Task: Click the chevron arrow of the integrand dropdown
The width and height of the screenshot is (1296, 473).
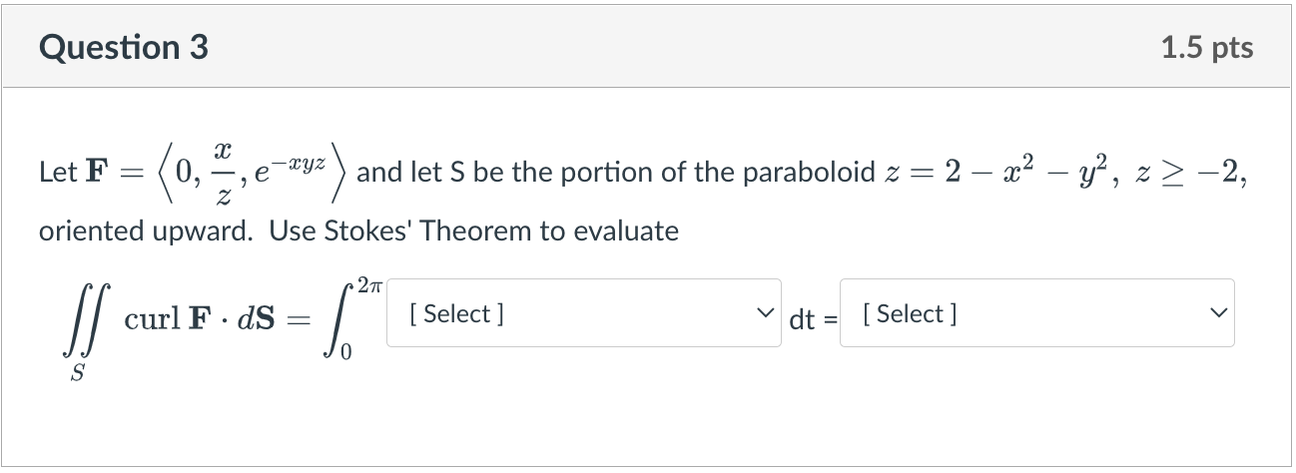Action: pyautogui.click(x=765, y=314)
